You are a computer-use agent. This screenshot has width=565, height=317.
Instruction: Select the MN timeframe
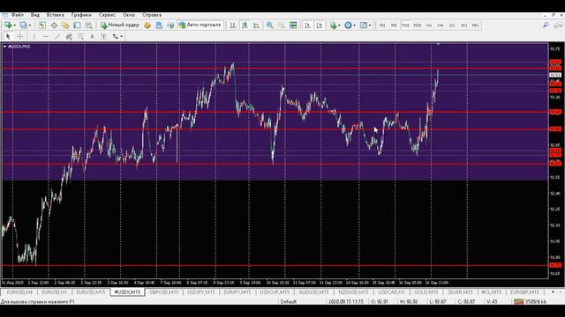475,26
